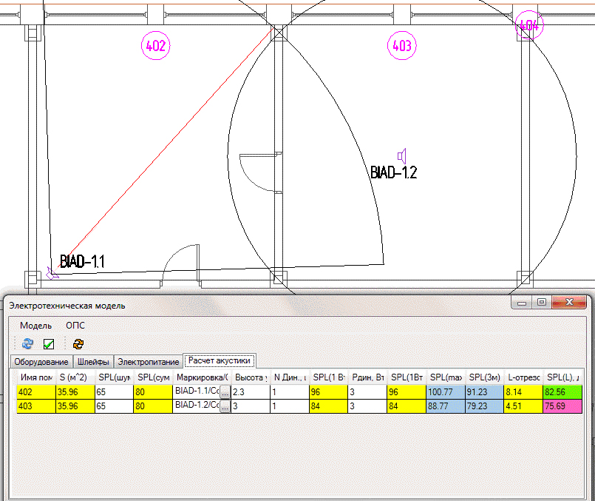595x501 pixels.
Task: Click the Электротехническая модель title bar
Action: [x=258, y=306]
